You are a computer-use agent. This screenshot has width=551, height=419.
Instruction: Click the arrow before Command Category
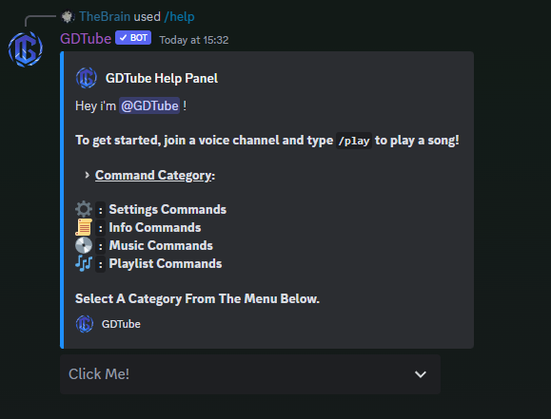click(x=87, y=175)
